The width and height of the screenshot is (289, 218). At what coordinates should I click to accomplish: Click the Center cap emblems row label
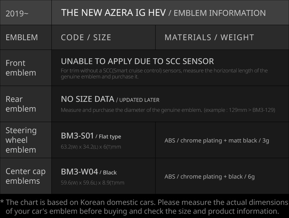click(x=26, y=176)
